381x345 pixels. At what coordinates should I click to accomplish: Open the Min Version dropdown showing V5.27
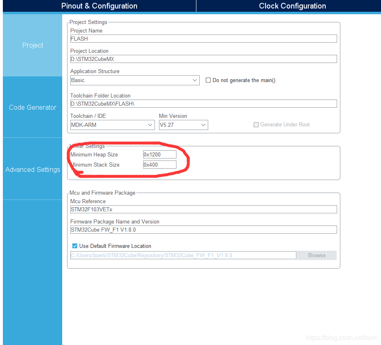(x=183, y=125)
